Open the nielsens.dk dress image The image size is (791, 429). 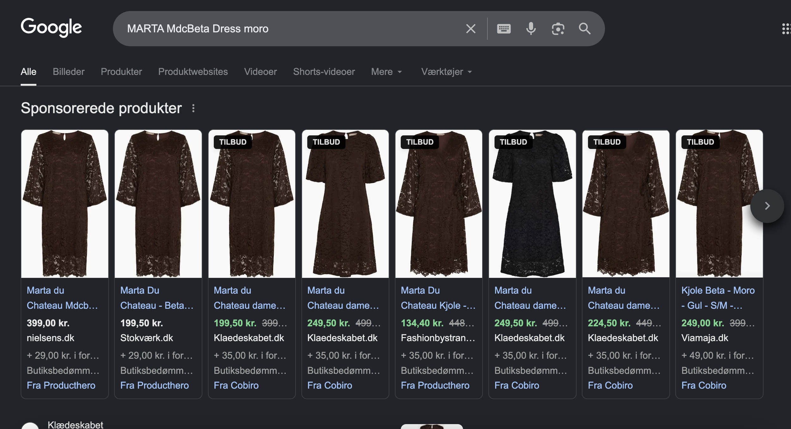[65, 204]
